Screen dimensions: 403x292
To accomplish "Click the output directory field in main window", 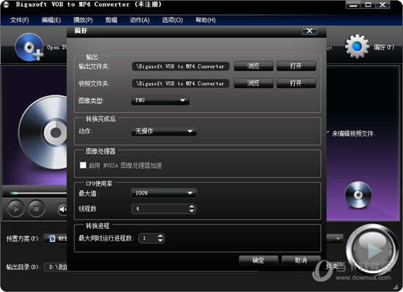I will tap(56, 267).
